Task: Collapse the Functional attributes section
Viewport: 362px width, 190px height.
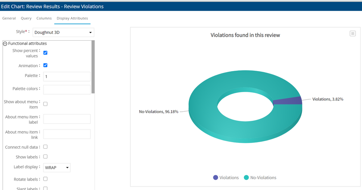Action: point(5,44)
